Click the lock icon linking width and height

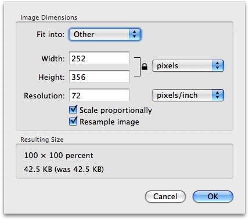pos(145,67)
